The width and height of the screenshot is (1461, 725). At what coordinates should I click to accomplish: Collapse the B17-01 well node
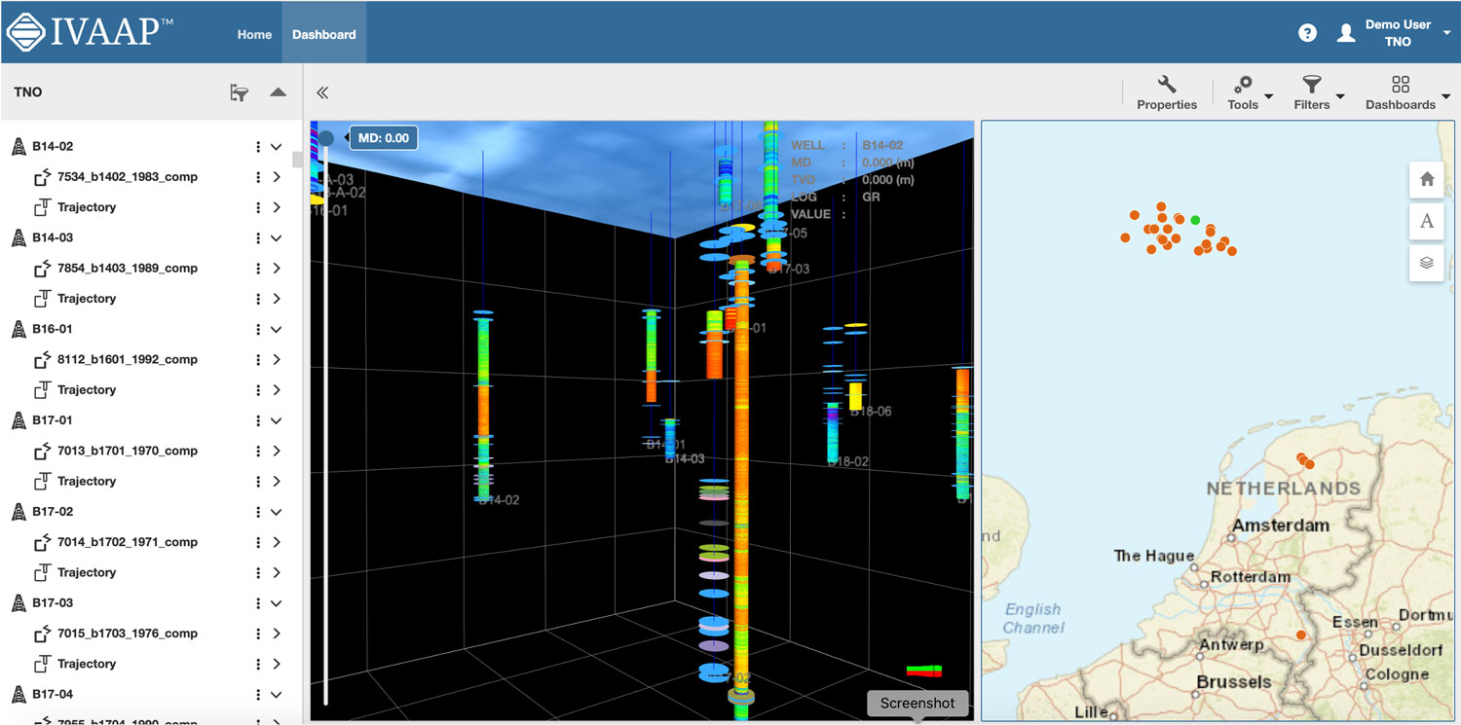277,420
